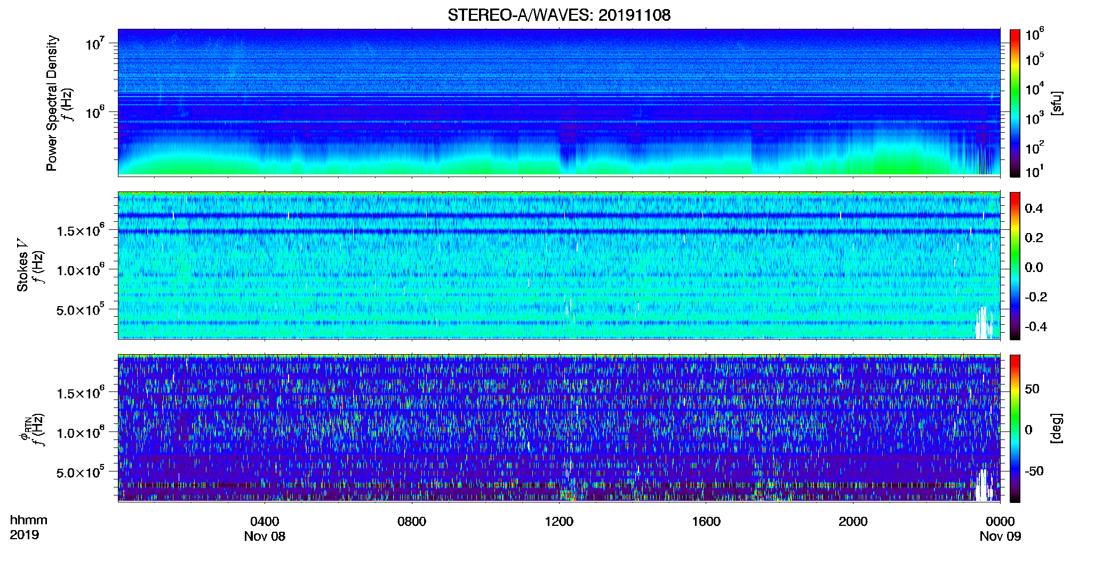
Task: Click 1.5×10^6 tick in Stokes V panel
Action: 81,230
